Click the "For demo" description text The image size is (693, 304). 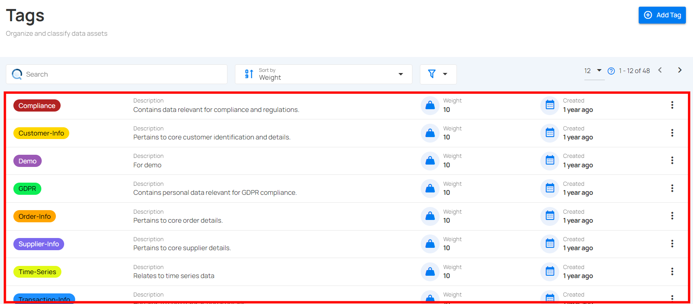(147, 165)
